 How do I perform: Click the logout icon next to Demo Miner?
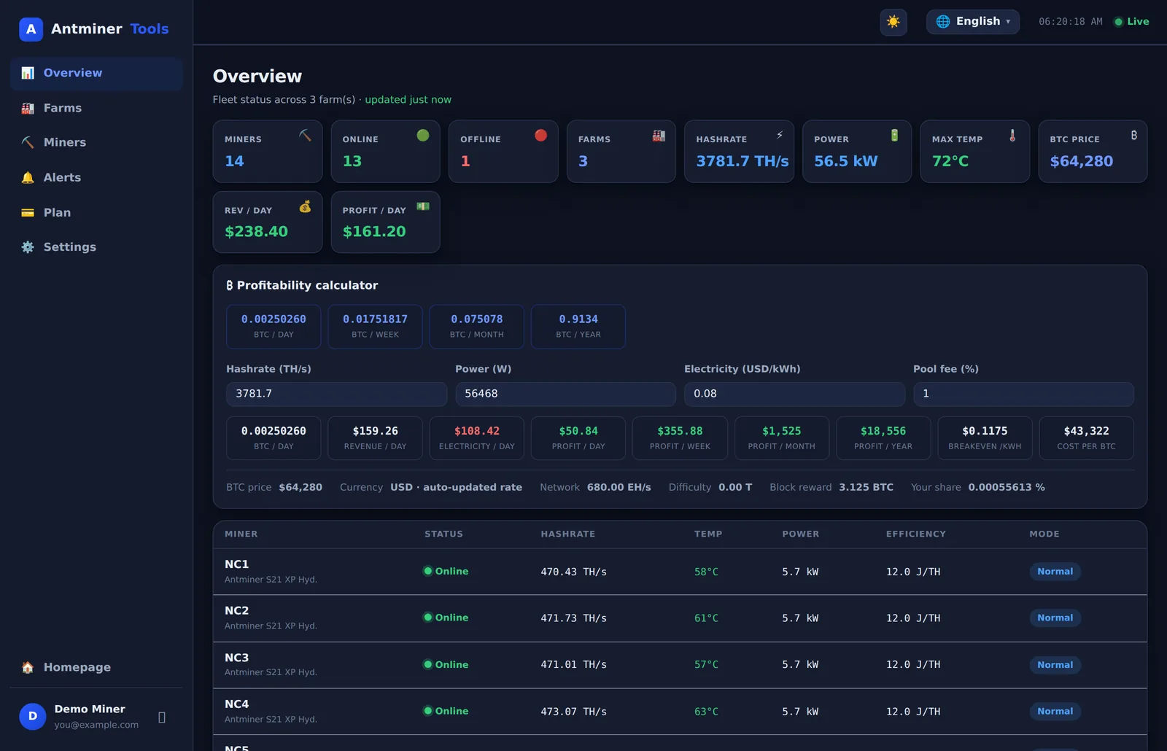(162, 717)
